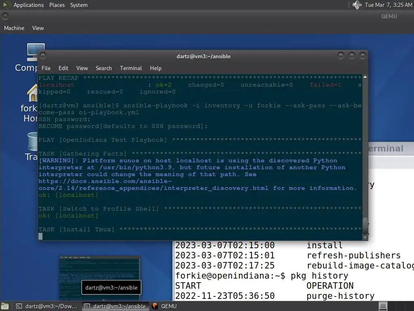
Task: Click the ansible terminal title bar
Action: point(203,56)
